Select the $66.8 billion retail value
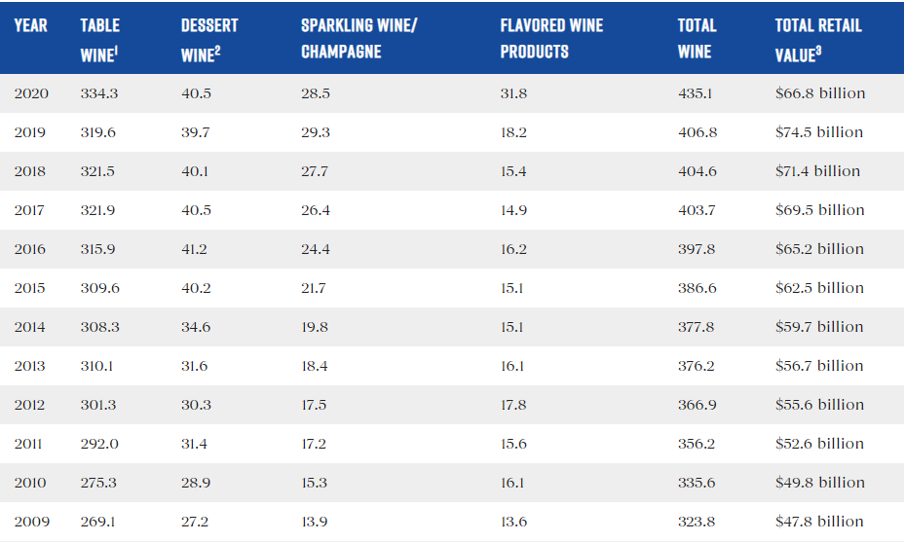 click(x=820, y=93)
